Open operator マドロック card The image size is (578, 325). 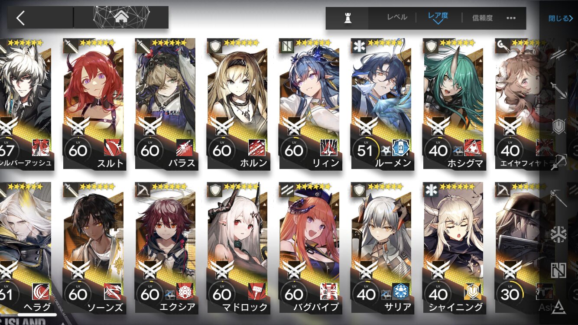pyautogui.click(x=237, y=247)
